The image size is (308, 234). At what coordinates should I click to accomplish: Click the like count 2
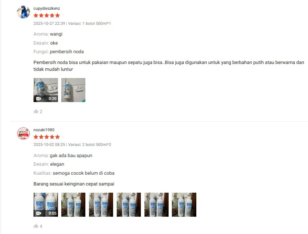pyautogui.click(x=41, y=112)
